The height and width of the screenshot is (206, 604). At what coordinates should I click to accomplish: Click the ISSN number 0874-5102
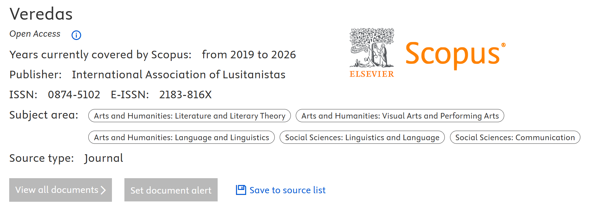[x=74, y=95]
